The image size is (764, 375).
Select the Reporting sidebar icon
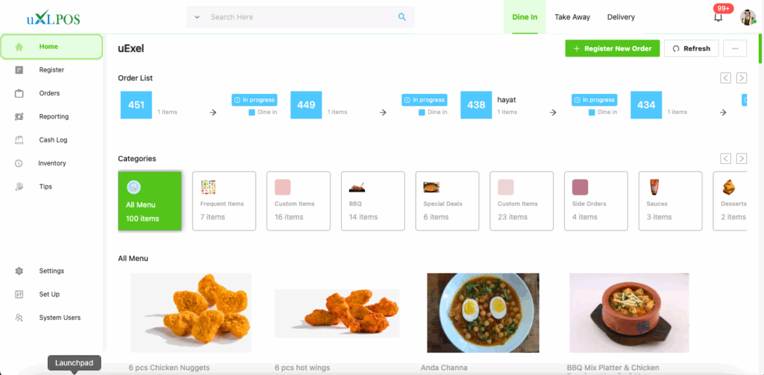point(19,117)
